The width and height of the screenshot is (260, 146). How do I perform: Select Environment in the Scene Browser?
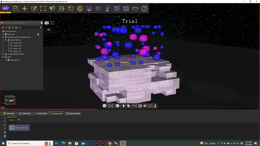(10, 31)
